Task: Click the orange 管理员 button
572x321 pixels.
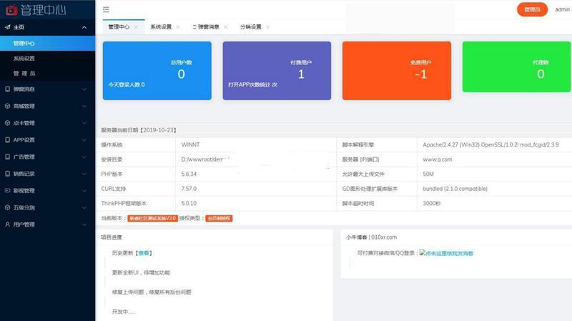Action: coord(532,9)
